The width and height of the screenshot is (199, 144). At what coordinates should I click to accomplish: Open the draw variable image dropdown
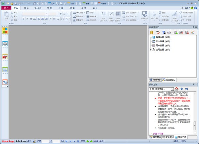[x=138, y=13]
